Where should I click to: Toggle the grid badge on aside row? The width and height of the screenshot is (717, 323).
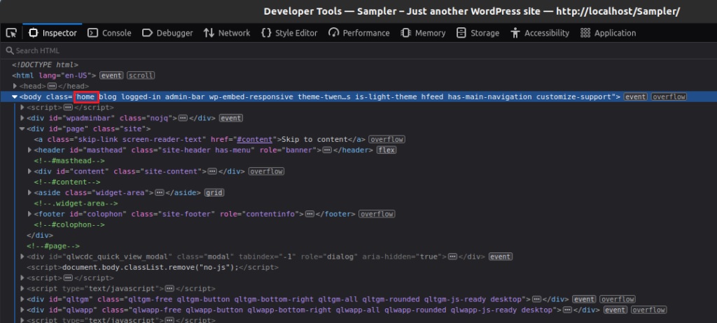click(x=214, y=193)
